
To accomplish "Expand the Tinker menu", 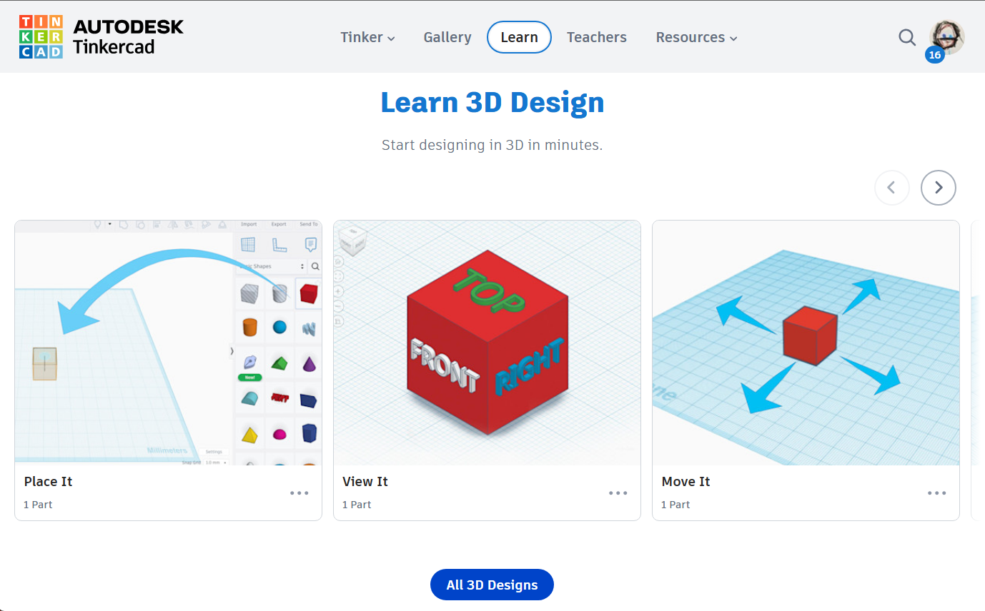I will [x=367, y=37].
